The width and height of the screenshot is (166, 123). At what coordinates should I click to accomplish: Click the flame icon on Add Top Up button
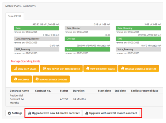click(x=44, y=68)
